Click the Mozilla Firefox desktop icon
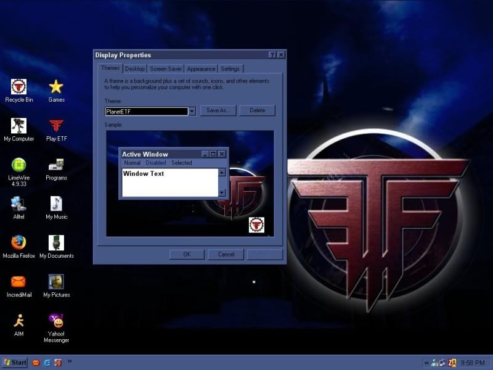 click(18, 243)
